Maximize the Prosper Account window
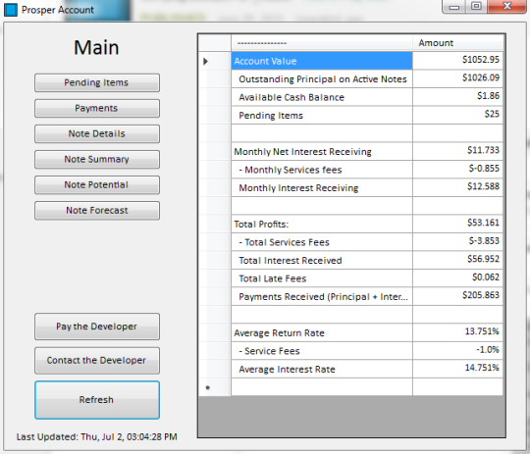 (x=476, y=7)
